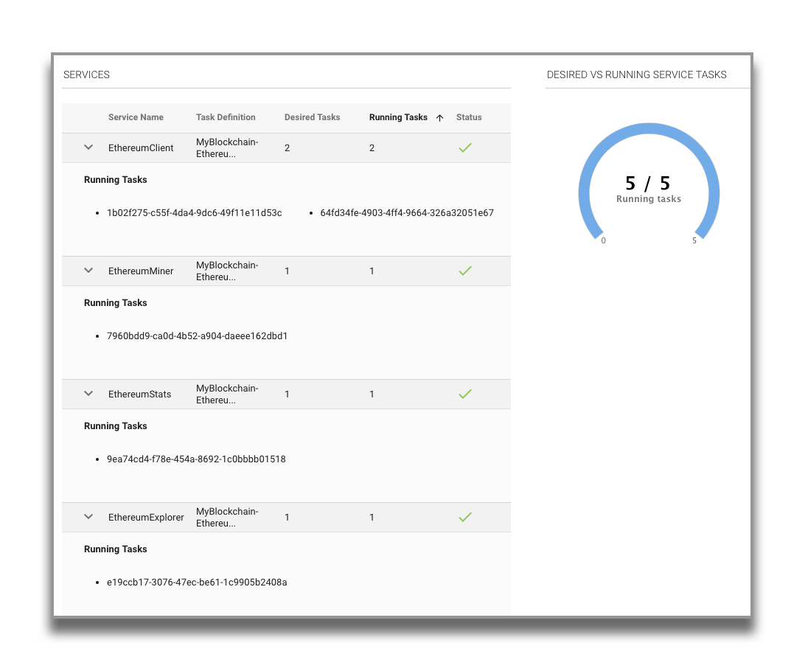Open EthereumExplorer task e19ccb17-3076-47ec-be61-1c9905b2408a
The height and width of the screenshot is (671, 805).
click(x=197, y=583)
